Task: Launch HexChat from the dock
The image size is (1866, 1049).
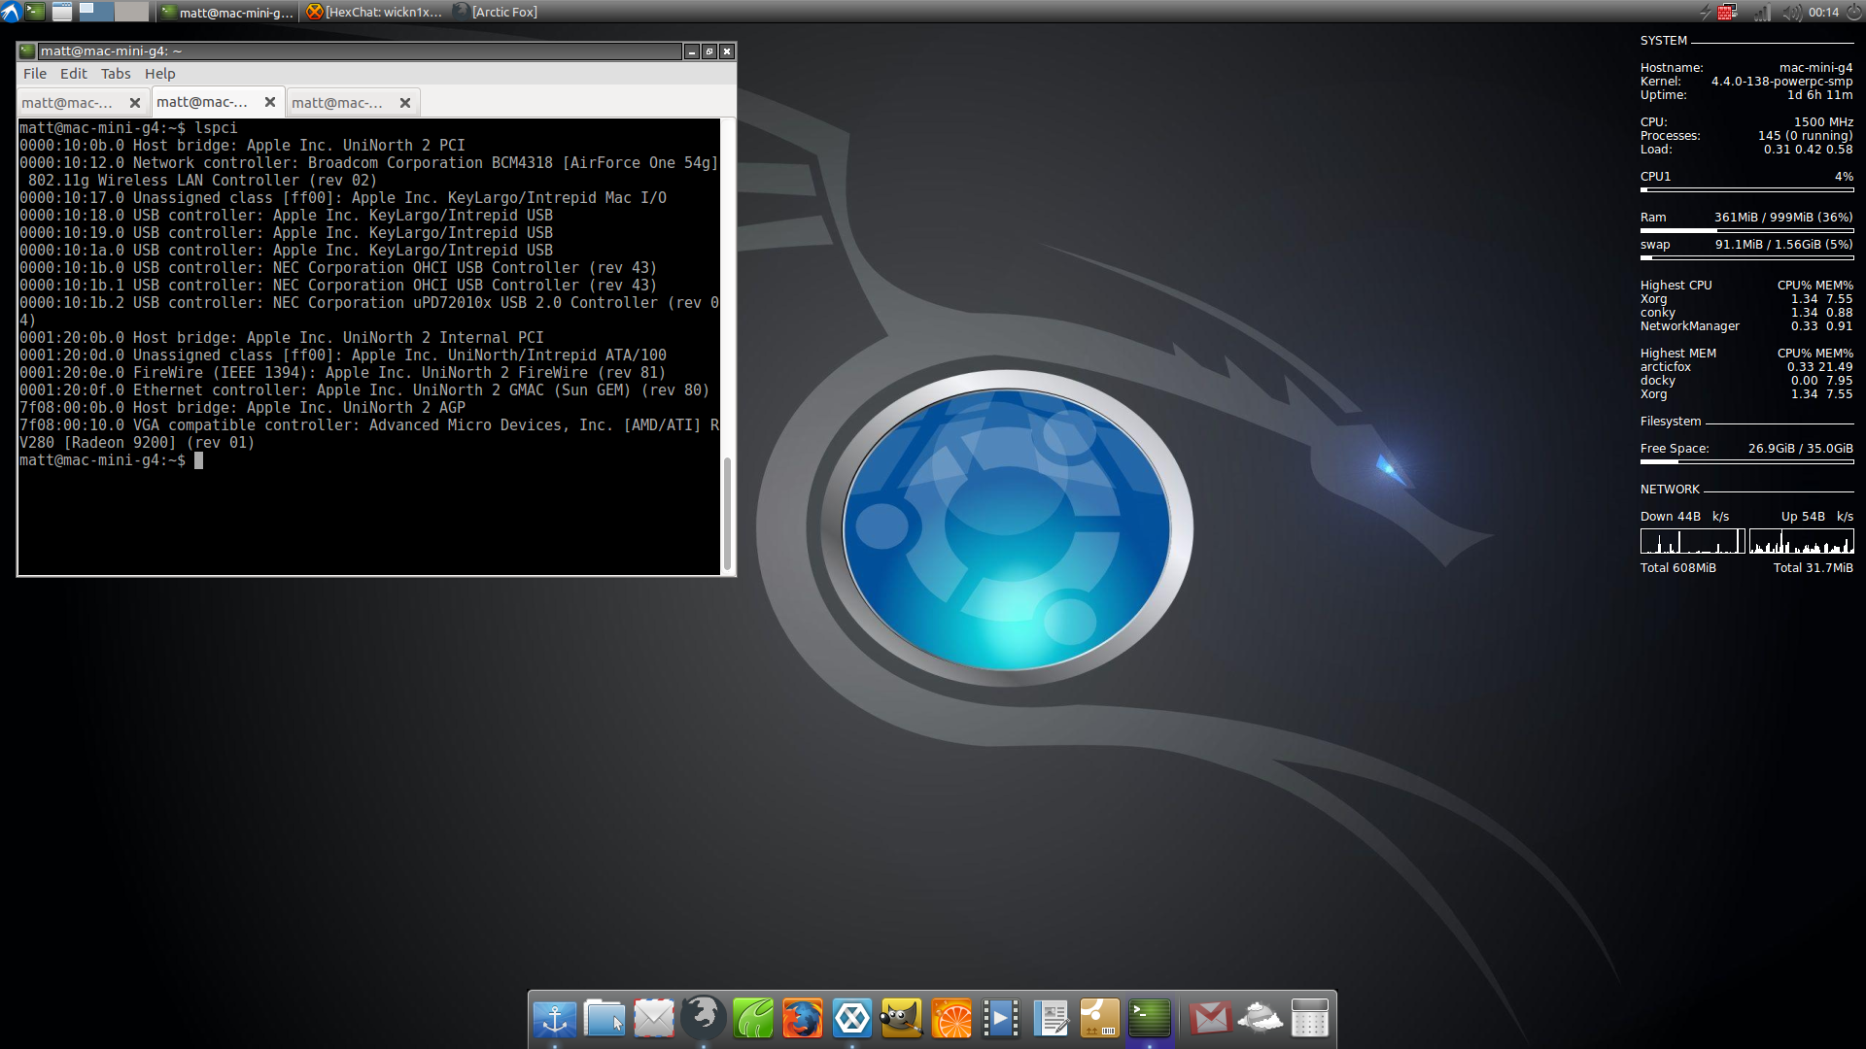Action: 852,1019
